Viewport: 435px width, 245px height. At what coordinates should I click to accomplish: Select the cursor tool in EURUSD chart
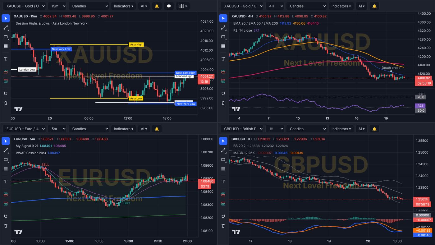[6, 141]
